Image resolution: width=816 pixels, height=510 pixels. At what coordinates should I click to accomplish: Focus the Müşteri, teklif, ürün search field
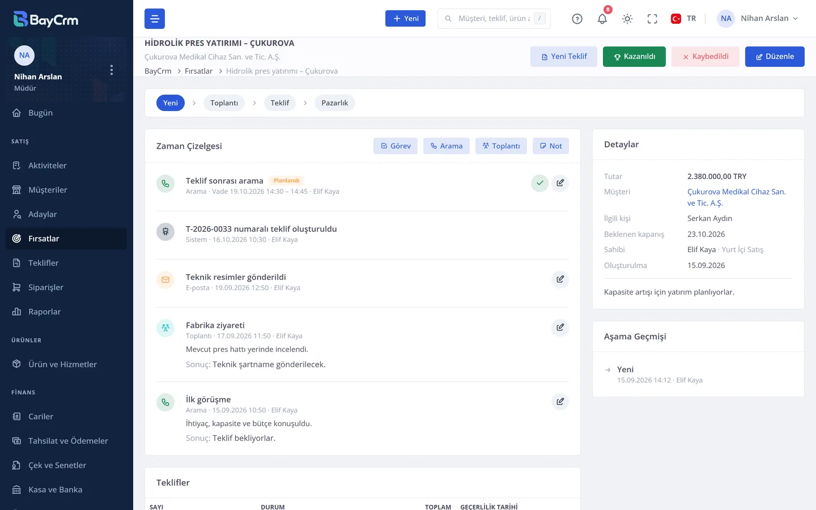click(x=494, y=19)
